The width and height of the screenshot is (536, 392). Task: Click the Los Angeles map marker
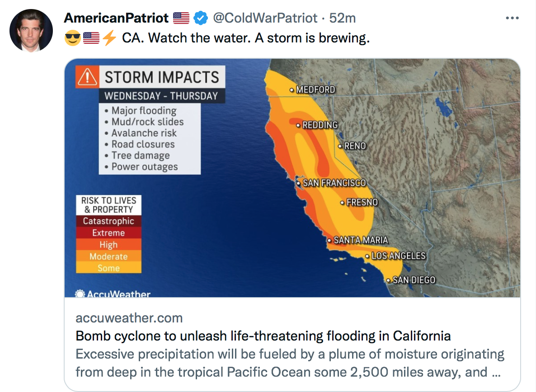click(x=367, y=257)
